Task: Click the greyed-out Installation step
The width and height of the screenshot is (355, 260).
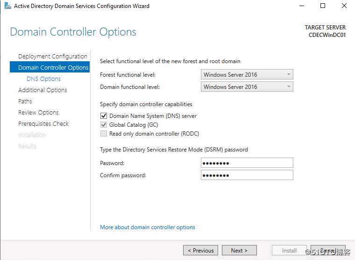Action: click(32, 135)
